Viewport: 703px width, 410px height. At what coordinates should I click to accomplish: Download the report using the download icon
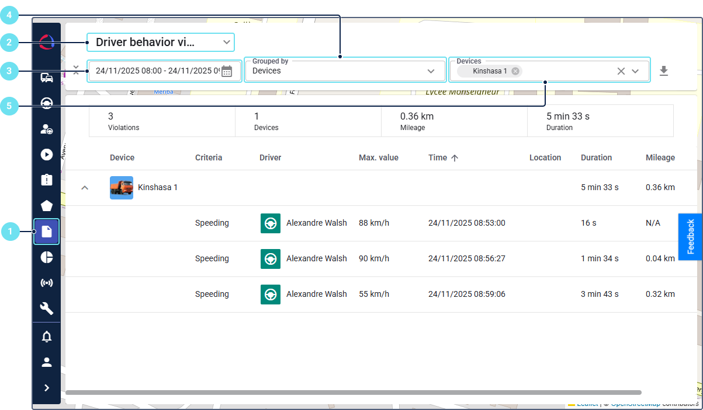pos(663,71)
